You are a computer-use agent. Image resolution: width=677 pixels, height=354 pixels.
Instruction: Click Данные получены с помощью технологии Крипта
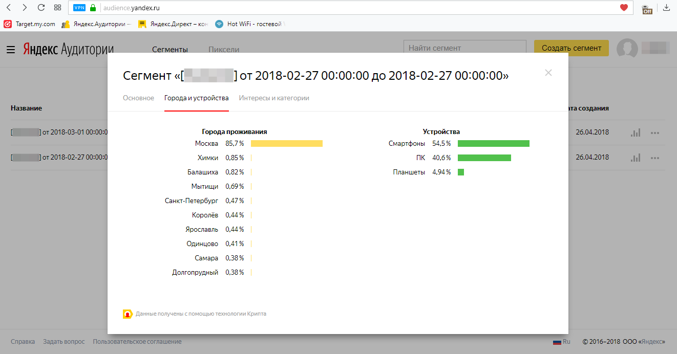201,314
